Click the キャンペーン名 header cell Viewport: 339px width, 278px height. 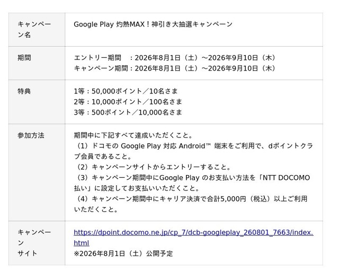[37, 30]
